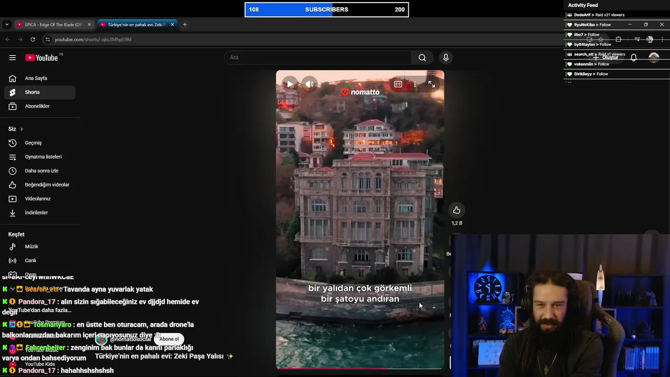
Task: Click the Ana Sayfa home icon
Action: (x=13, y=78)
